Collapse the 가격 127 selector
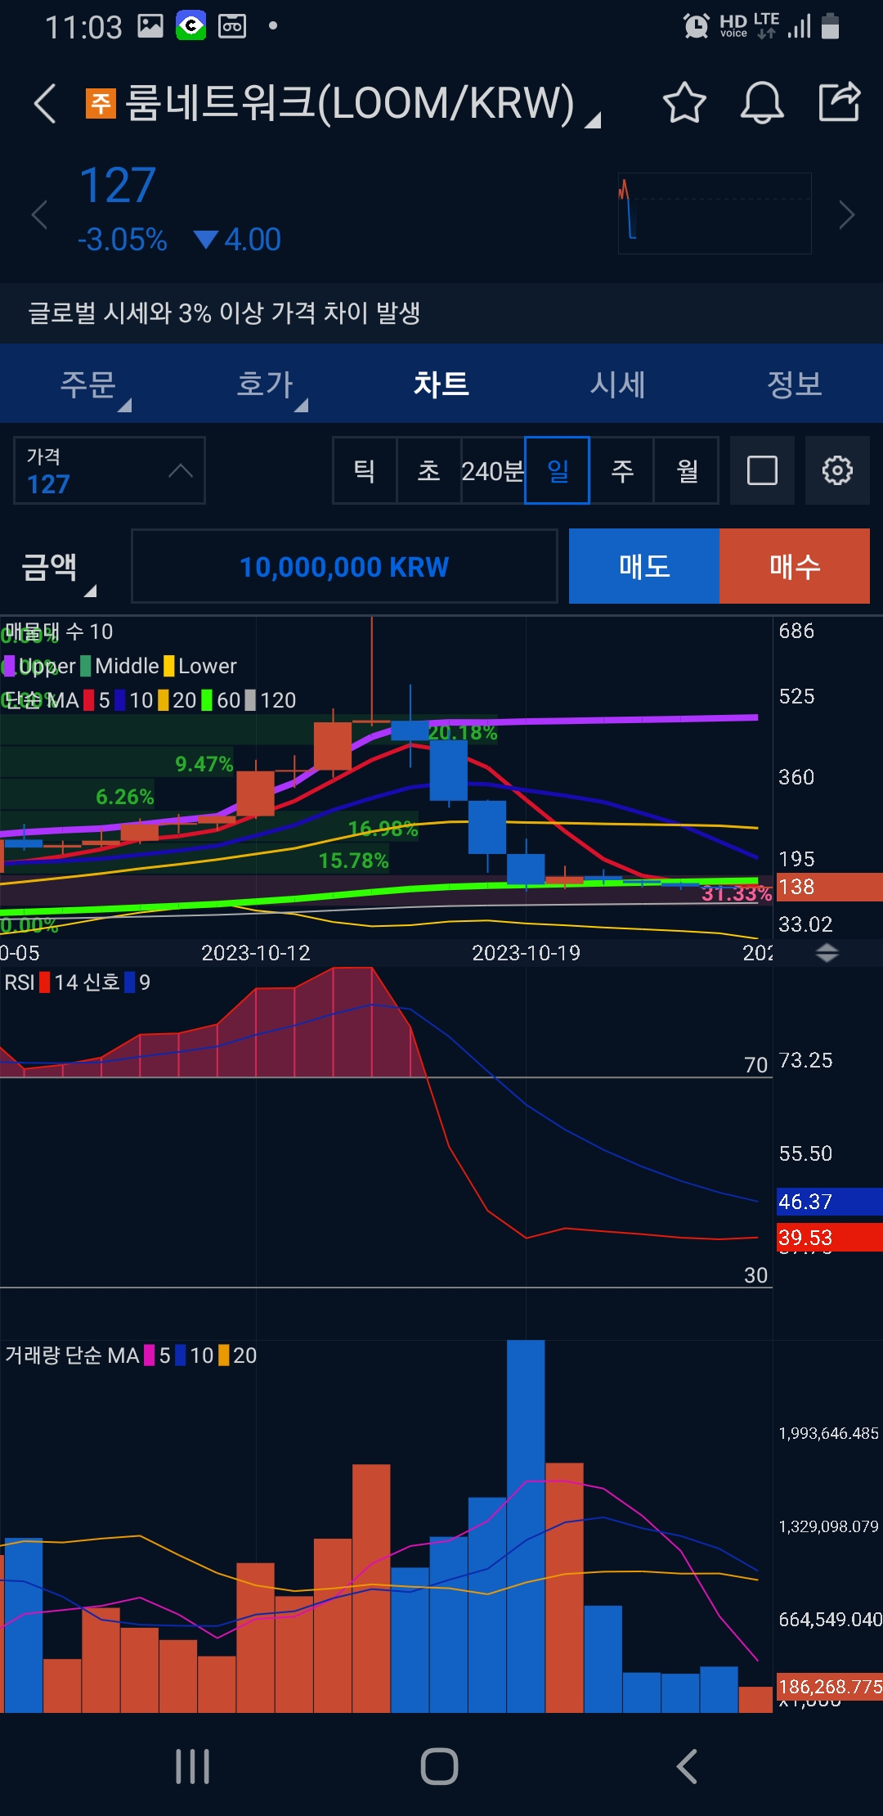 pos(110,470)
